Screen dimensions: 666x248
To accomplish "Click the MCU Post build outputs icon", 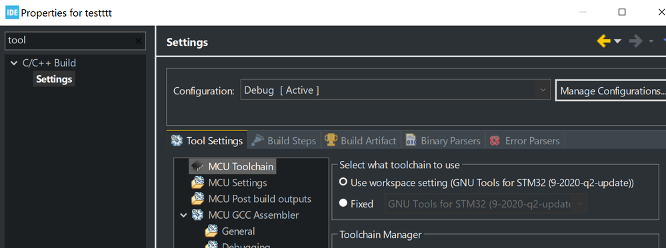I will click(198, 198).
